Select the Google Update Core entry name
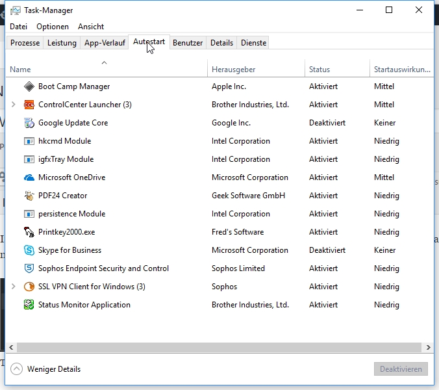 click(73, 123)
